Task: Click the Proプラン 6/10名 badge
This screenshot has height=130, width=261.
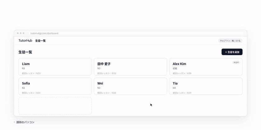Action: 230,41
